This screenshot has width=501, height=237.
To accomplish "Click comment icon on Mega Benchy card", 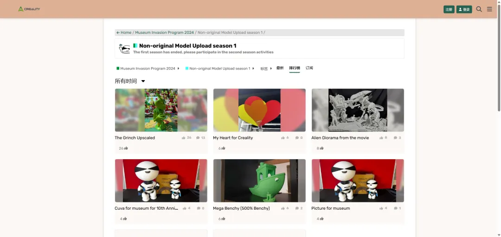I will click(296, 208).
